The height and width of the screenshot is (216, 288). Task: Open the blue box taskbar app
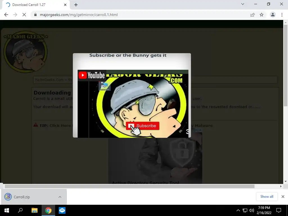click(x=62, y=210)
